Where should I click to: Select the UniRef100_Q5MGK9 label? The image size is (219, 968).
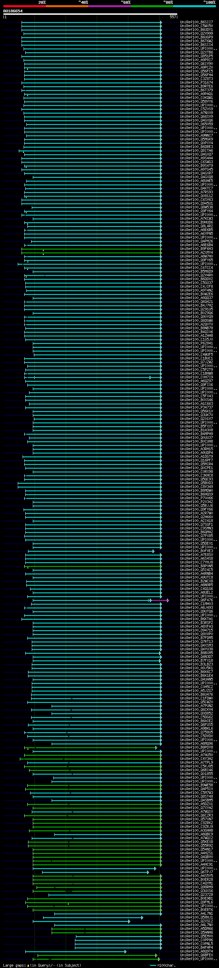(196, 139)
